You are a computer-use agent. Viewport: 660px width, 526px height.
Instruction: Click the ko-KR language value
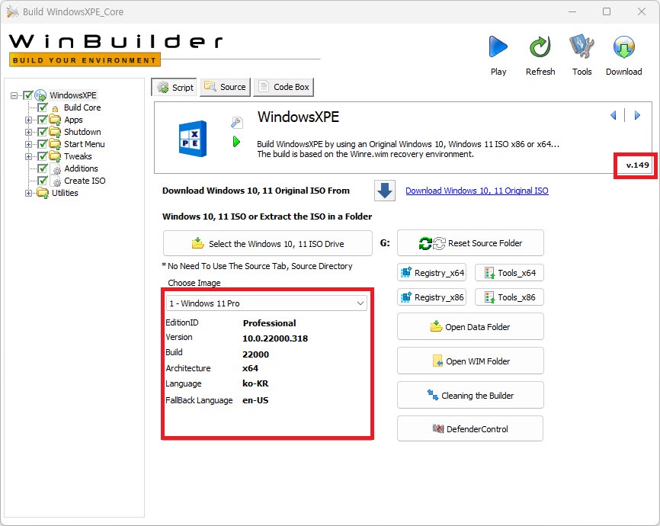(255, 383)
